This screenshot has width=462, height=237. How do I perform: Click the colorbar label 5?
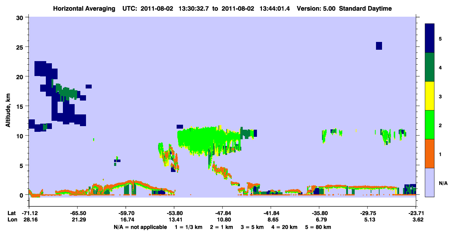[x=440, y=38]
